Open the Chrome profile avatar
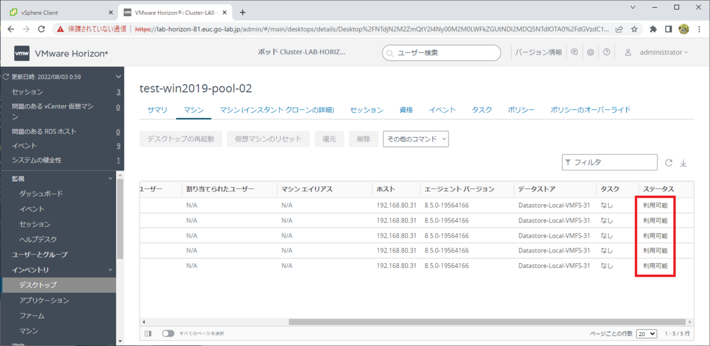 683,28
